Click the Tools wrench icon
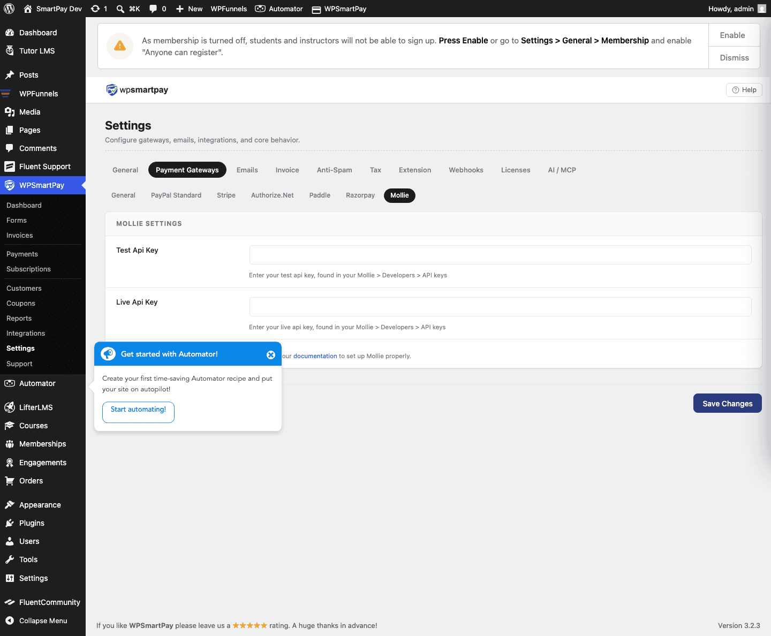This screenshot has height=636, width=771. (x=10, y=559)
